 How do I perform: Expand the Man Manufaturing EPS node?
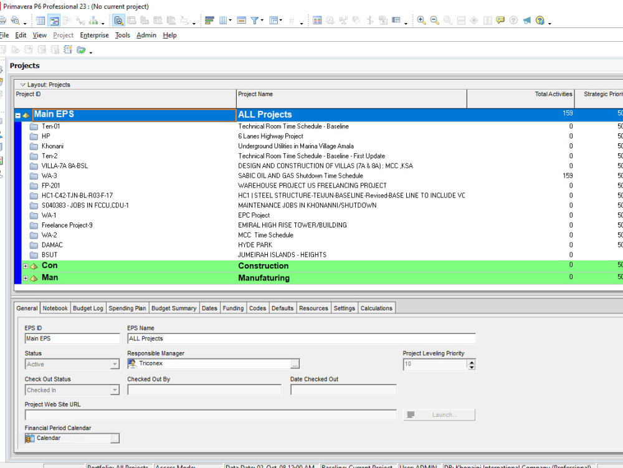tap(26, 278)
